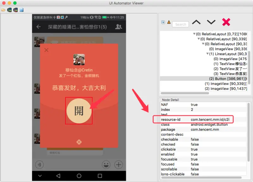Viewport: 253px width, 182px height.
Task: Click the resource-id value com.tencent.mm:id/c2i
Action: click(x=210, y=119)
